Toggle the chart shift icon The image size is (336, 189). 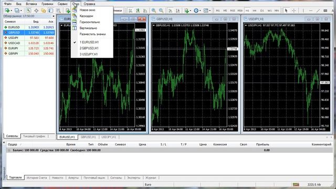point(177,10)
